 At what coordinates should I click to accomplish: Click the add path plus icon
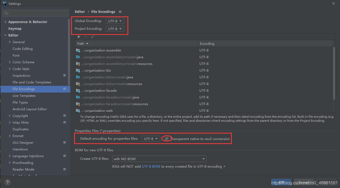click(79, 37)
